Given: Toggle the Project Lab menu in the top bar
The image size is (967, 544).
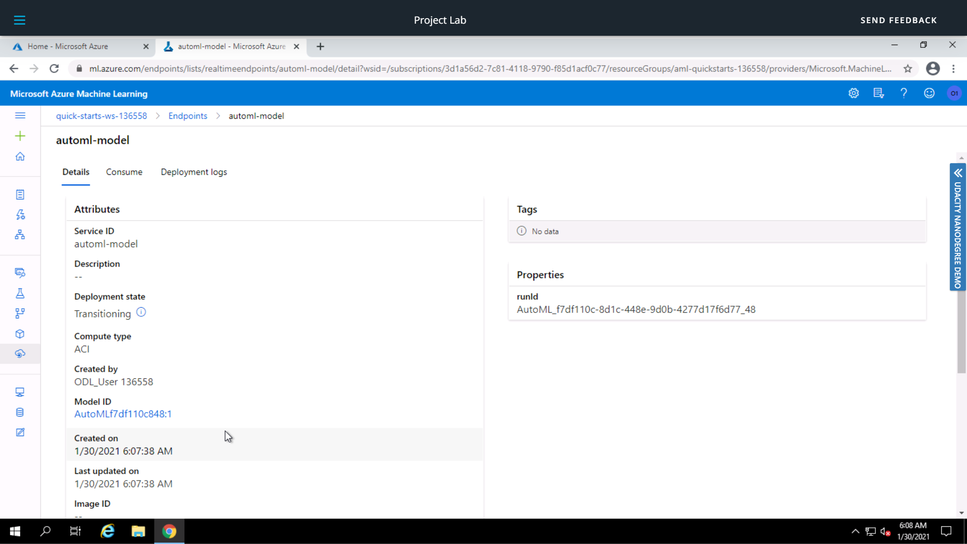Looking at the screenshot, I should (20, 20).
